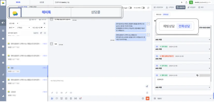Click the envelope with red dot icon
This screenshot has height=102, width=214.
point(80,98)
